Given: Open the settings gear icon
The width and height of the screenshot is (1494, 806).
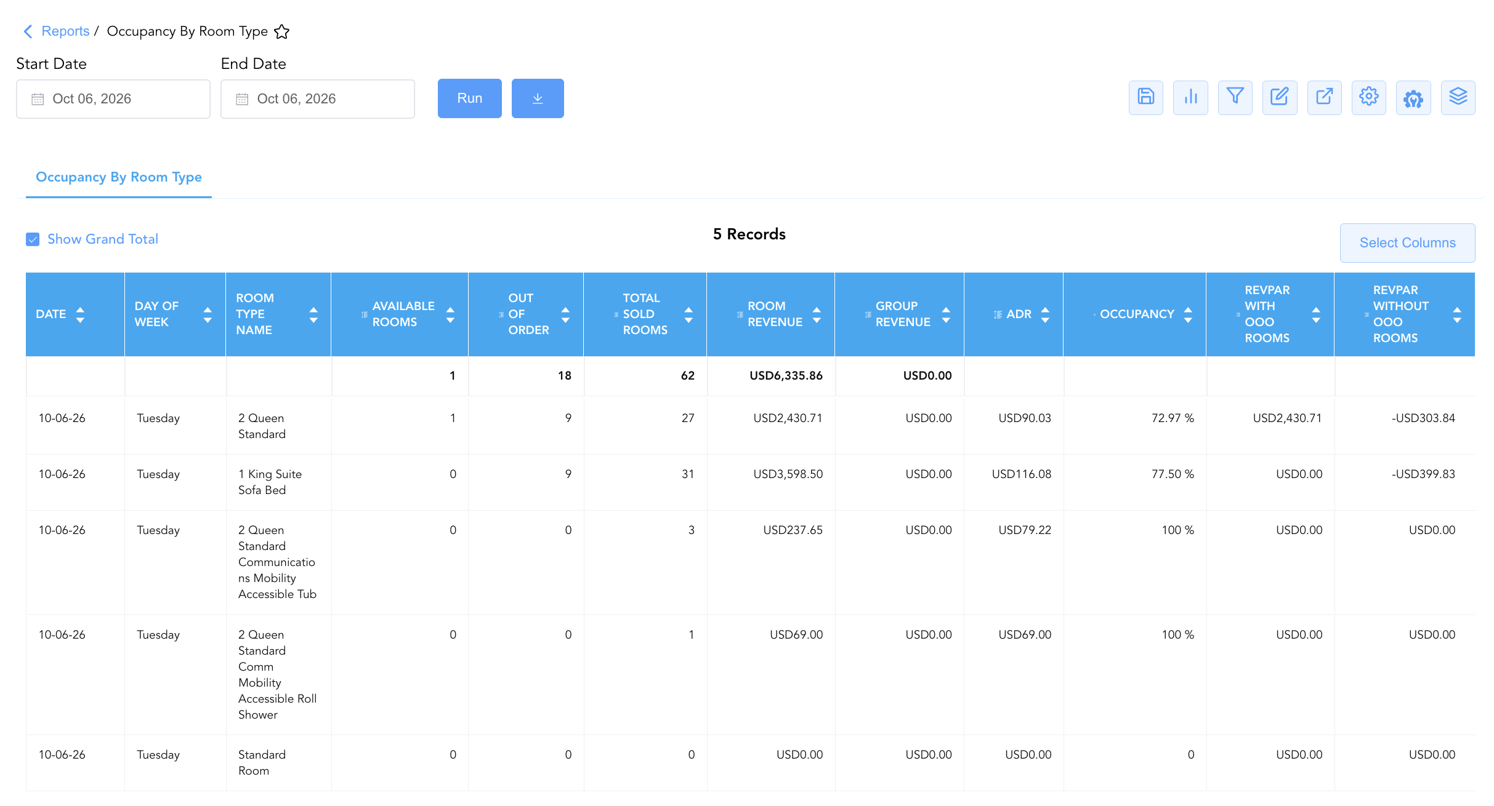Looking at the screenshot, I should coord(1368,97).
